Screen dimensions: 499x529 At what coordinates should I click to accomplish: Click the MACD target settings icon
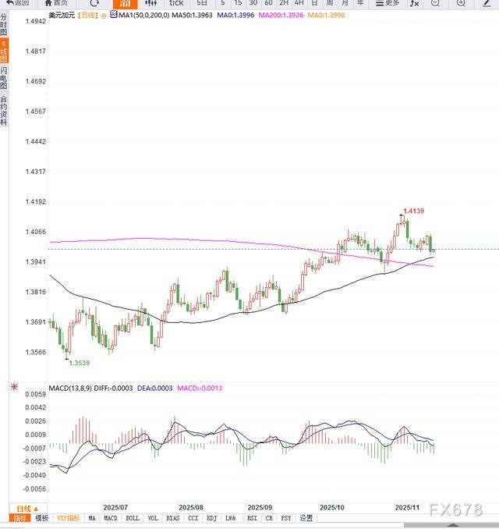[14, 387]
